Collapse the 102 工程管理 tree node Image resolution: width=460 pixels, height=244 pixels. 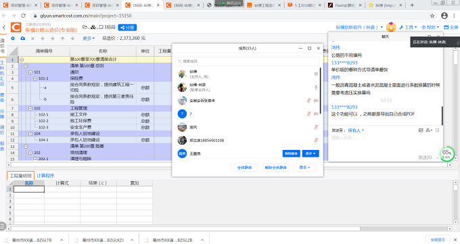pos(30,109)
